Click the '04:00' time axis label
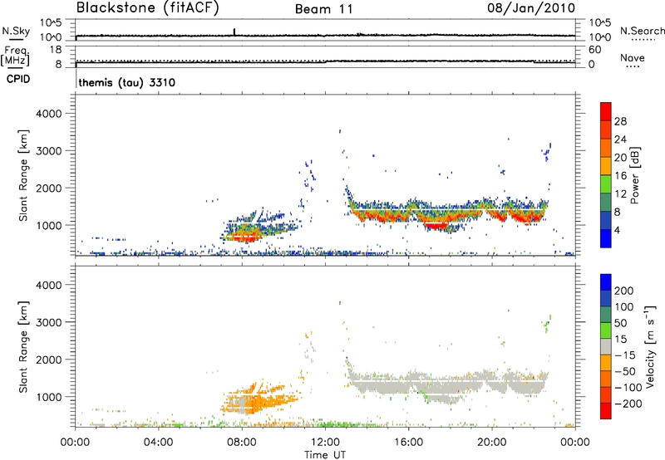Screen dimensions: 665x460 click(158, 443)
